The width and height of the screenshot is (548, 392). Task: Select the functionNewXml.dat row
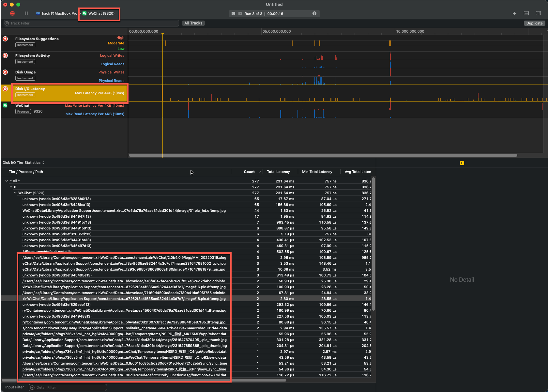(187, 375)
